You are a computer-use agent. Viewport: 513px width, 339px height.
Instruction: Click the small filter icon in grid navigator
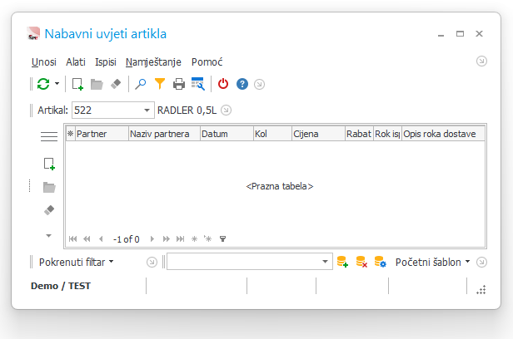[223, 238]
